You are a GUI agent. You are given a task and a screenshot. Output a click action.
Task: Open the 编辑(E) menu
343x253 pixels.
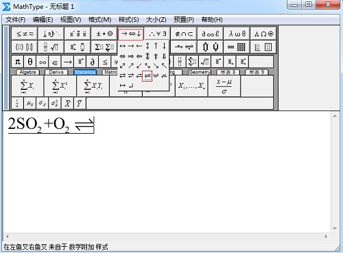click(43, 20)
